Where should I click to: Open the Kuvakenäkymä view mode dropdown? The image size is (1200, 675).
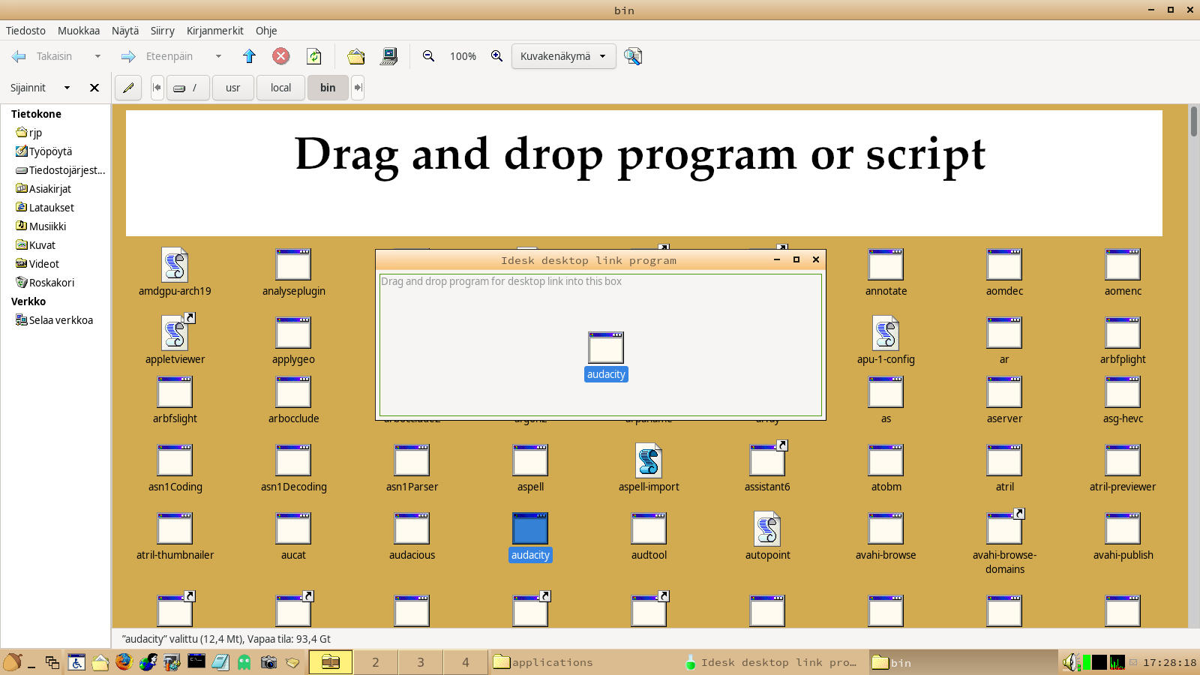[563, 56]
